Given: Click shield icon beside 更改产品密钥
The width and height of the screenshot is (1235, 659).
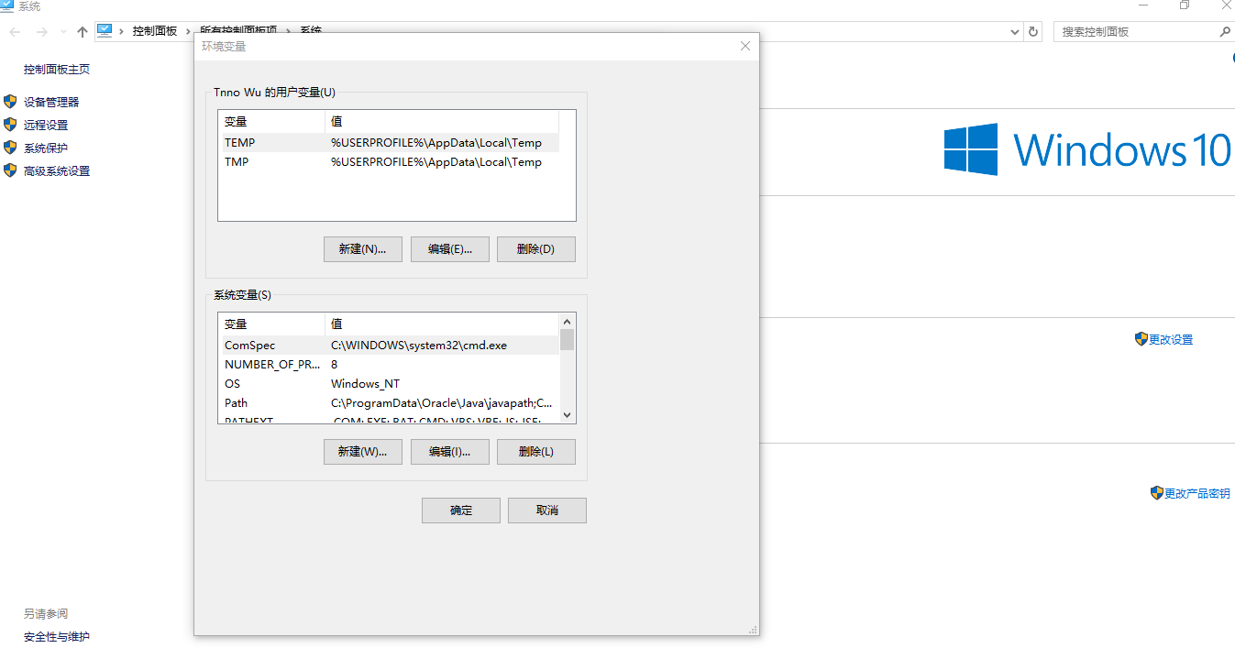Looking at the screenshot, I should point(1157,493).
